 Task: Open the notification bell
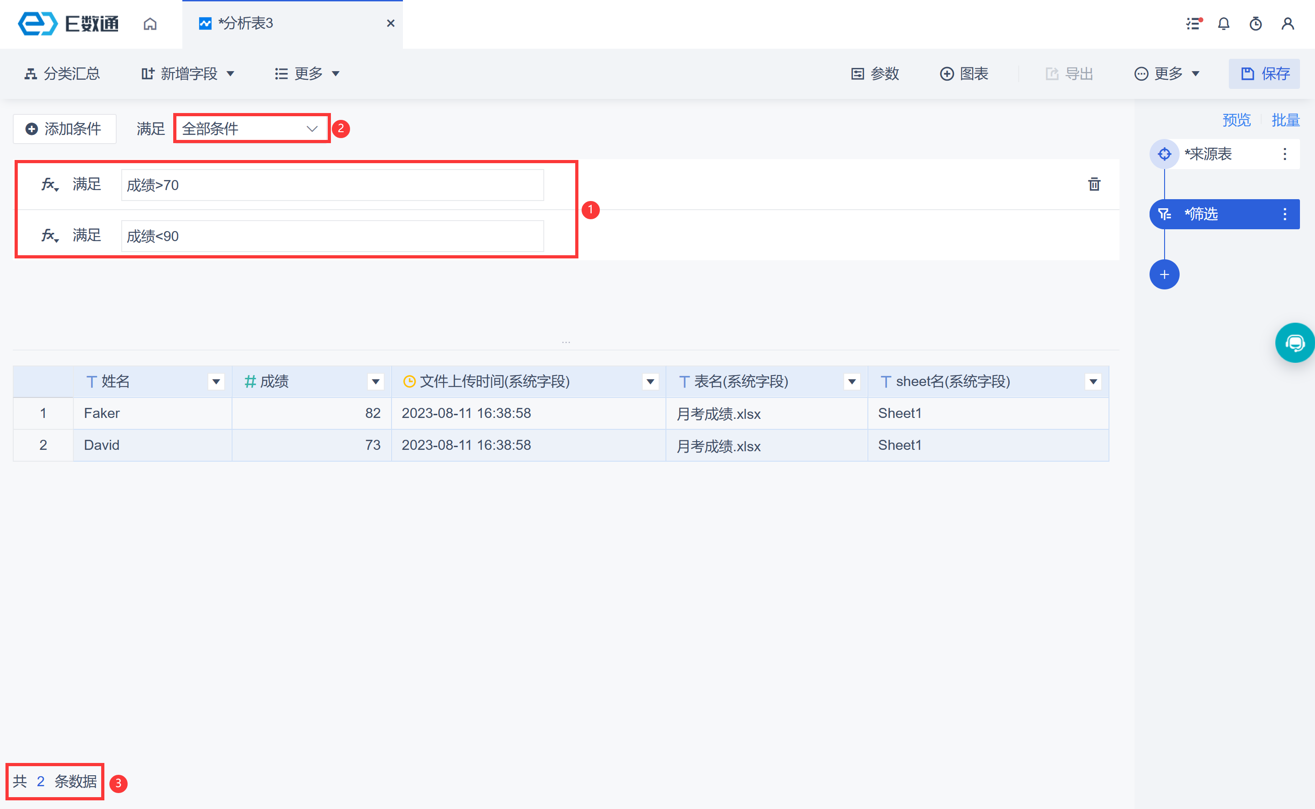(1223, 24)
